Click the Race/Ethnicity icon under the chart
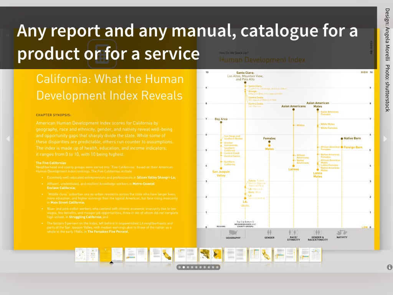The image size is (393, 295). (x=294, y=232)
